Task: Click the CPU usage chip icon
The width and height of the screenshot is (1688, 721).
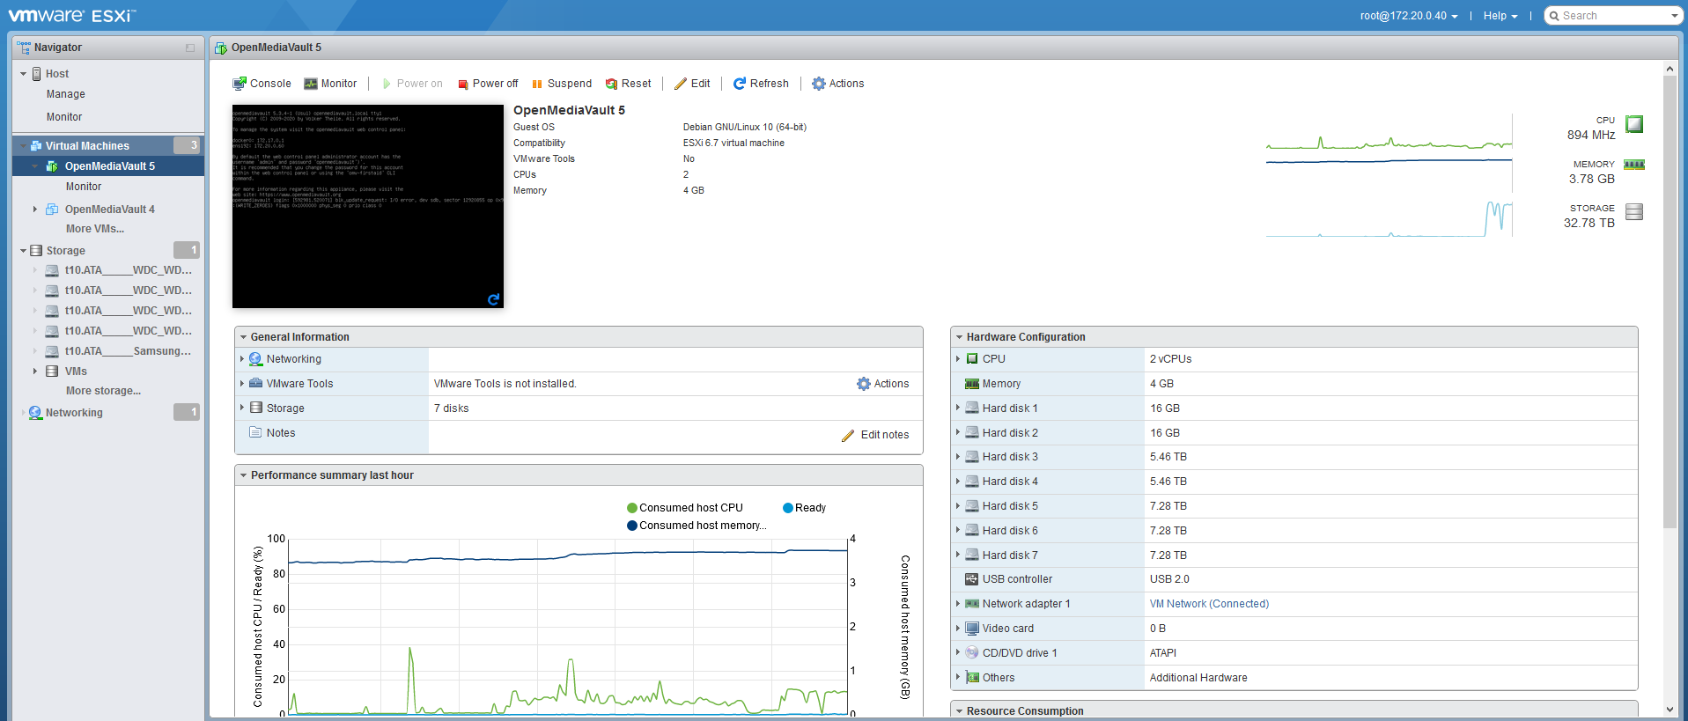Action: (x=1634, y=124)
